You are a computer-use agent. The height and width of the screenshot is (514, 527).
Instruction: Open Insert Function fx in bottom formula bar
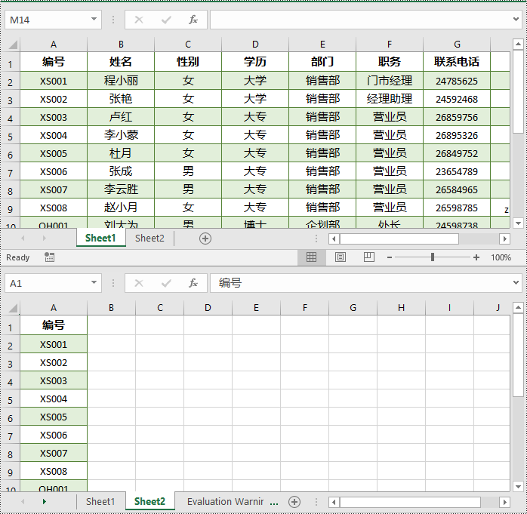coord(193,283)
